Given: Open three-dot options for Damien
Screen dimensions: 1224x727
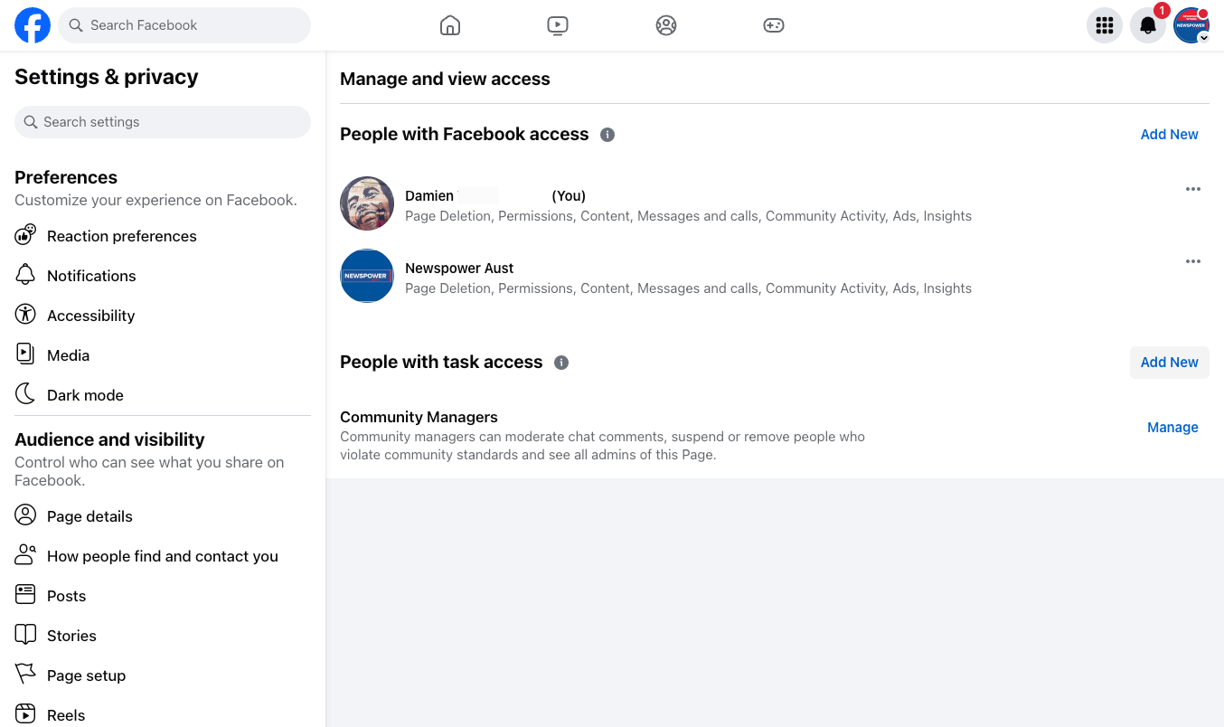Looking at the screenshot, I should (x=1193, y=189).
